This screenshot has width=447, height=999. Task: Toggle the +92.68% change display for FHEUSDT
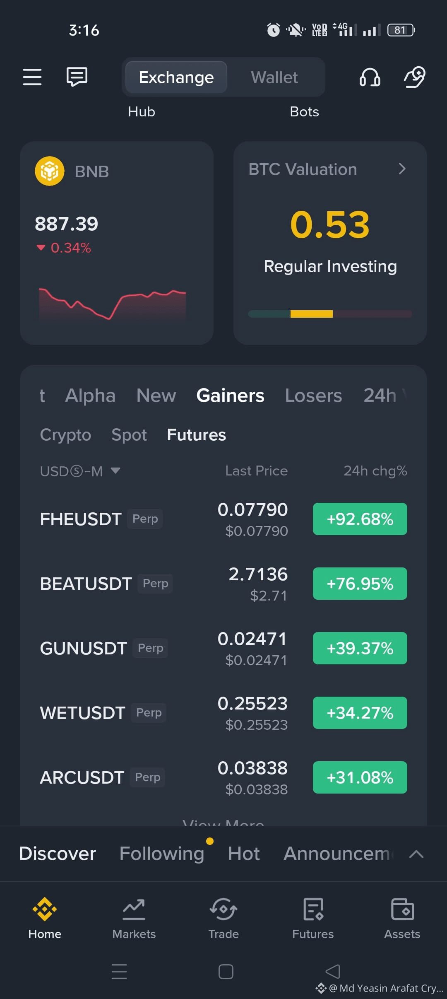pyautogui.click(x=360, y=519)
